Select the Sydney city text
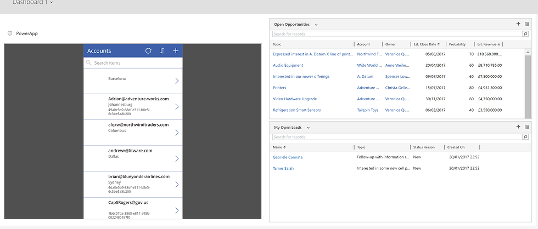The width and height of the screenshot is (538, 229). click(114, 182)
